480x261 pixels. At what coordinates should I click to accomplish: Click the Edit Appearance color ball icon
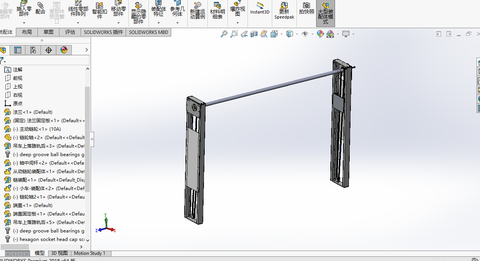pos(320,34)
